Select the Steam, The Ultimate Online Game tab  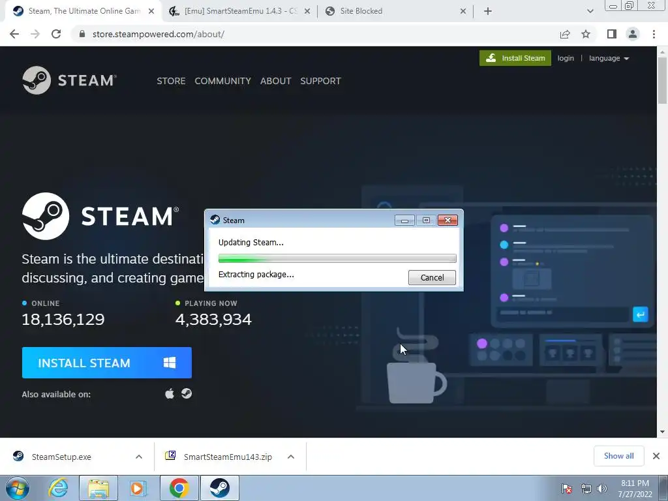pyautogui.click(x=84, y=11)
